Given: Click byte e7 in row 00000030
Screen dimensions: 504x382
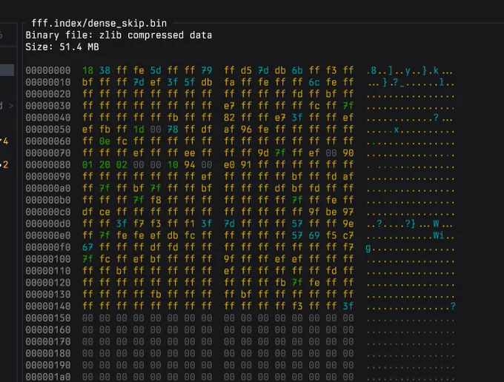Looking at the screenshot, I should (x=229, y=106).
